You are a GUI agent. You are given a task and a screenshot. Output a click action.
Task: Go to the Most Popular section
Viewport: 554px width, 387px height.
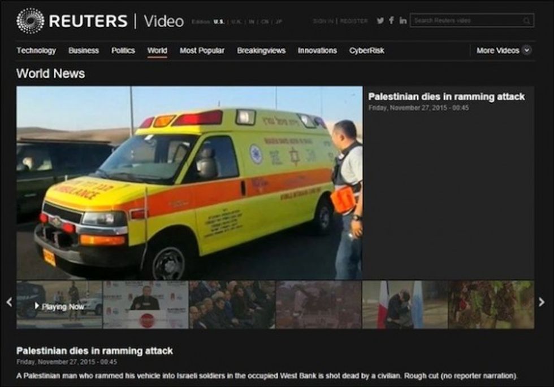pos(202,50)
